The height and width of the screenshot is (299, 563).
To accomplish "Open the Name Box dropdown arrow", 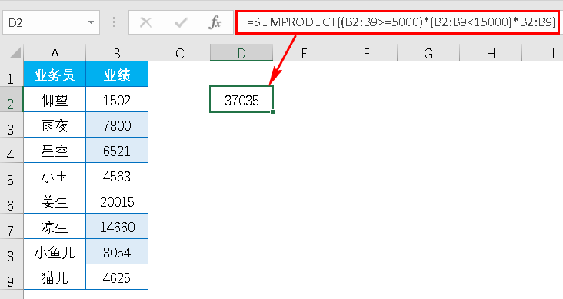I will pyautogui.click(x=92, y=22).
